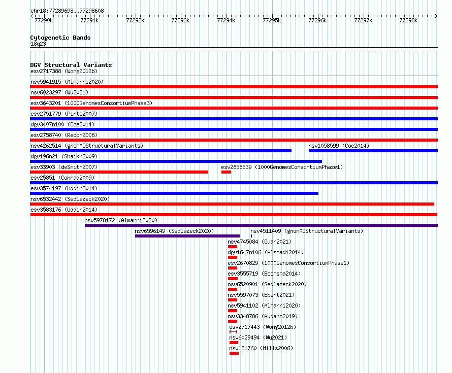Select the 18q23 band label
The width and height of the screenshot is (452, 373).
tap(38, 44)
